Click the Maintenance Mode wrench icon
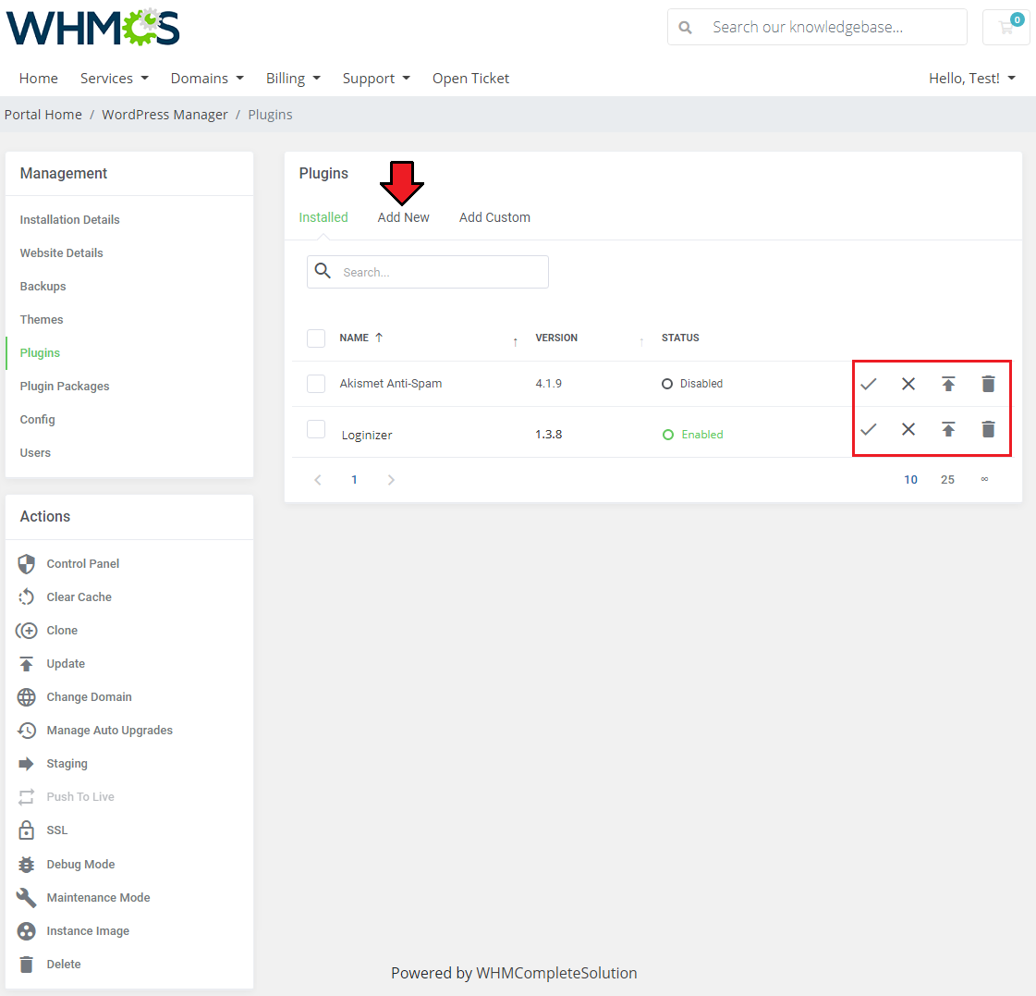The height and width of the screenshot is (996, 1036). click(27, 897)
